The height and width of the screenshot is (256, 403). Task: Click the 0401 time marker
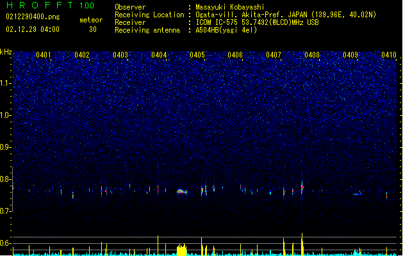pos(44,54)
